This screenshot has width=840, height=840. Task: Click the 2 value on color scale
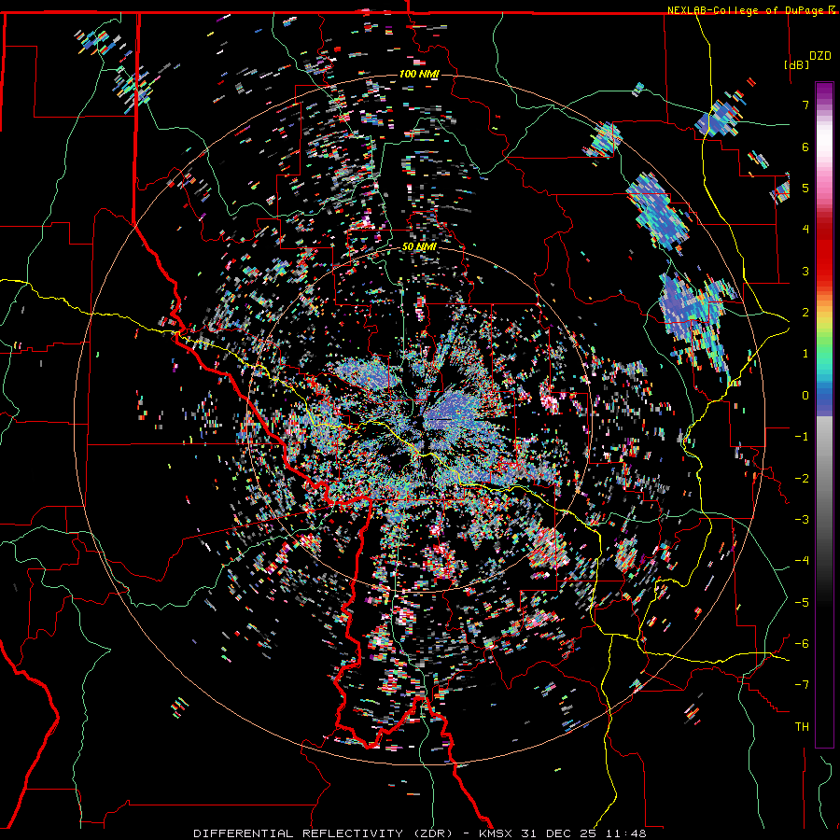pos(805,313)
